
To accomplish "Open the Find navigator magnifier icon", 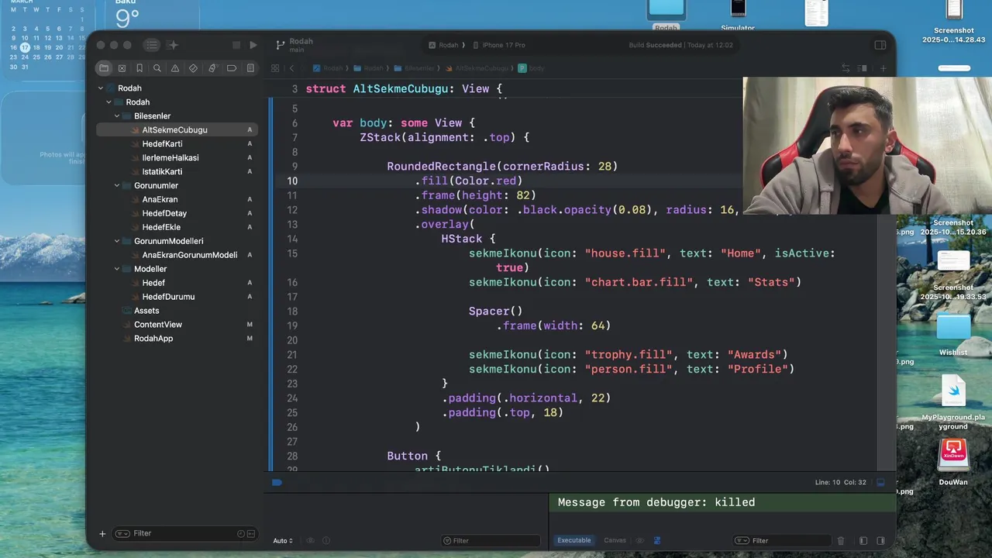I will 157,68.
